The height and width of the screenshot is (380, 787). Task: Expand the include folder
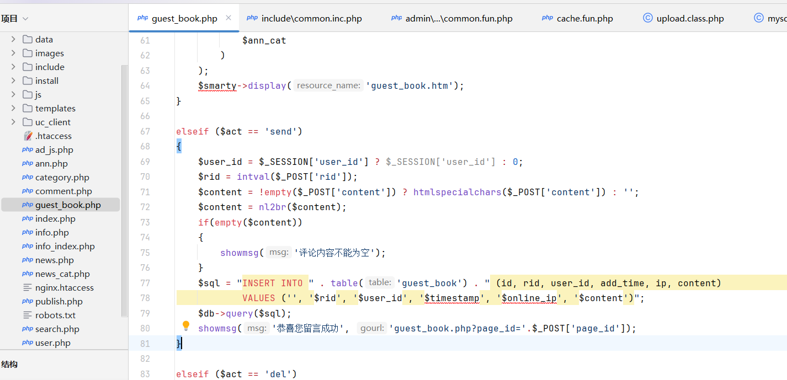[x=13, y=67]
